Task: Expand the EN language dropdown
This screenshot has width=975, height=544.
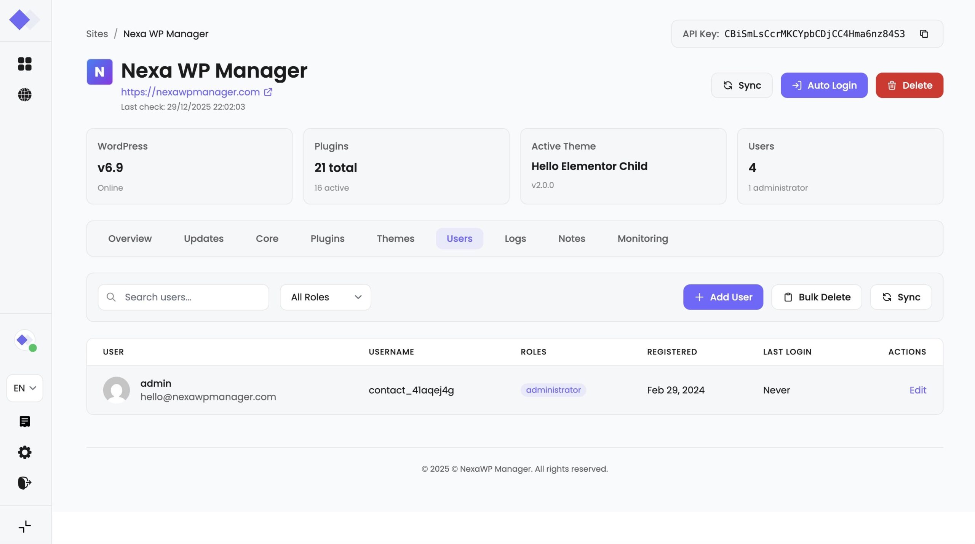Action: [x=25, y=388]
